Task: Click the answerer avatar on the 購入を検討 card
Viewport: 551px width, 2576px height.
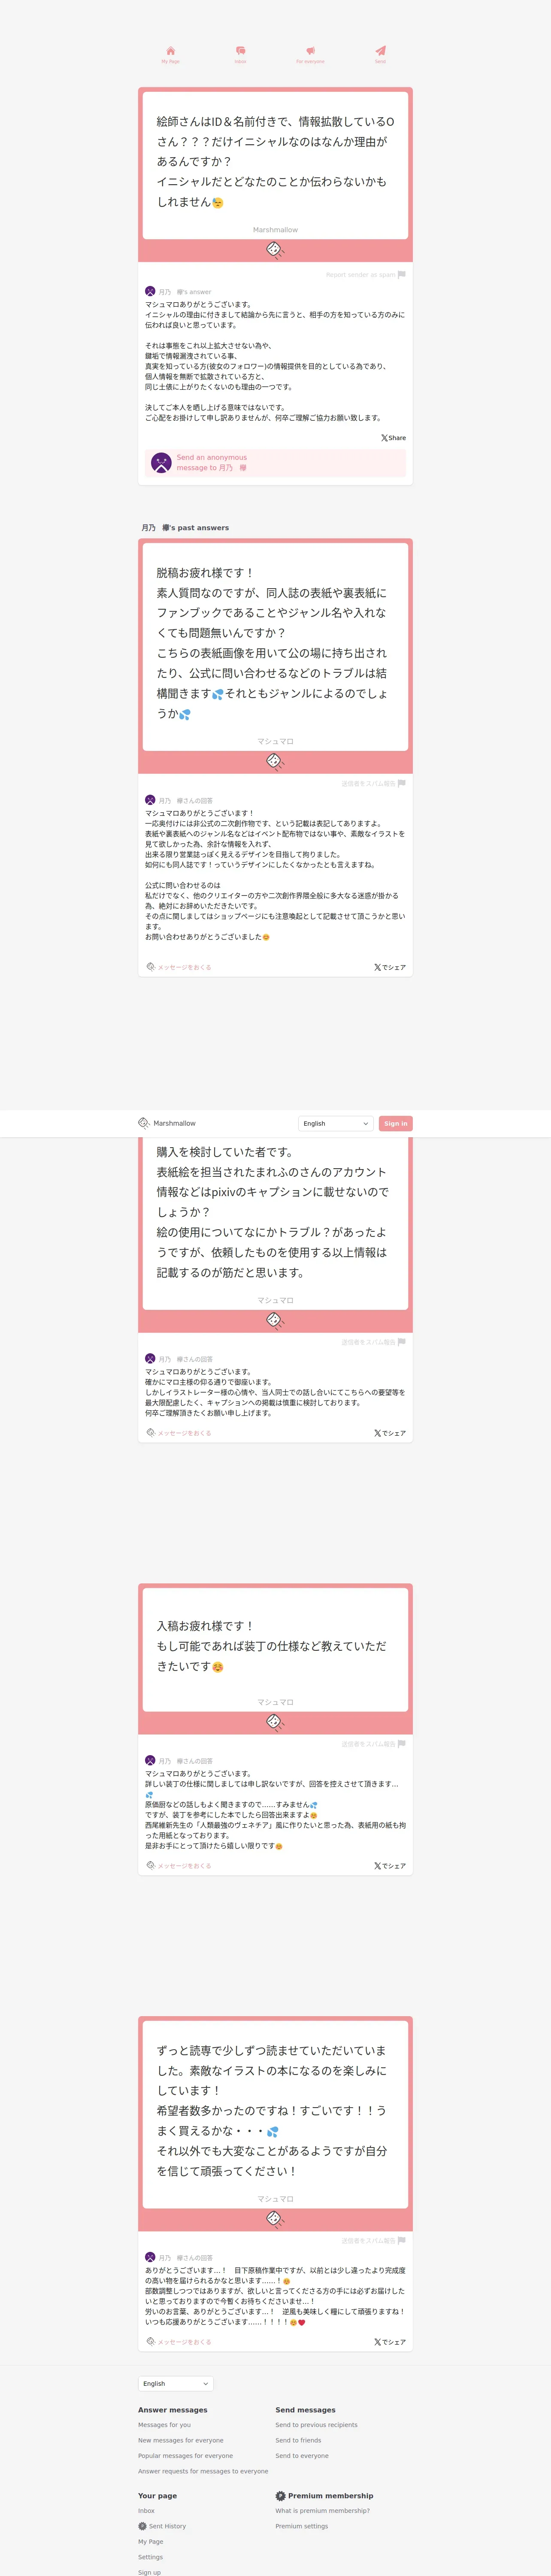Action: [x=150, y=1359]
